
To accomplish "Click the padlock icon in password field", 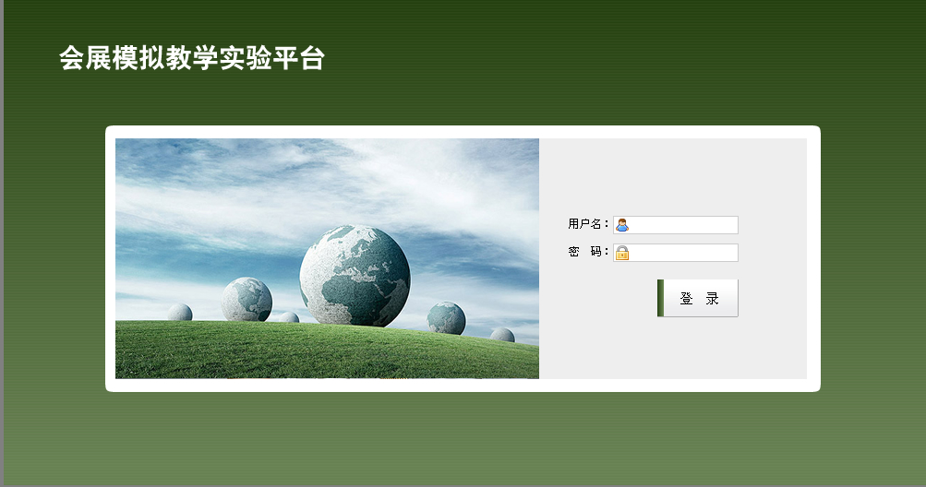I will pos(622,253).
